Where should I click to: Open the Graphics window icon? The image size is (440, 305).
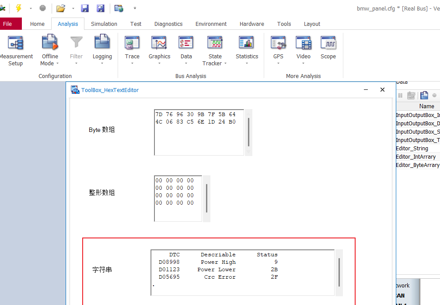pos(159,44)
